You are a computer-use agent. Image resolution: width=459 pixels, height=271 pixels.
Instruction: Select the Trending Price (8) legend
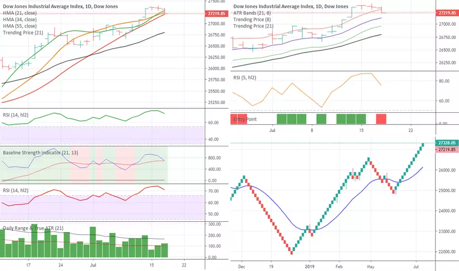click(x=252, y=19)
